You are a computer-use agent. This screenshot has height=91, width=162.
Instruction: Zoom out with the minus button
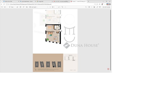pos(48,7)
